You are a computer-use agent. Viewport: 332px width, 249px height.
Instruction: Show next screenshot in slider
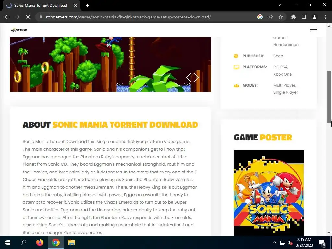(196, 77)
